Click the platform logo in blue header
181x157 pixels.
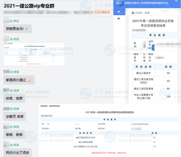[119, 3]
